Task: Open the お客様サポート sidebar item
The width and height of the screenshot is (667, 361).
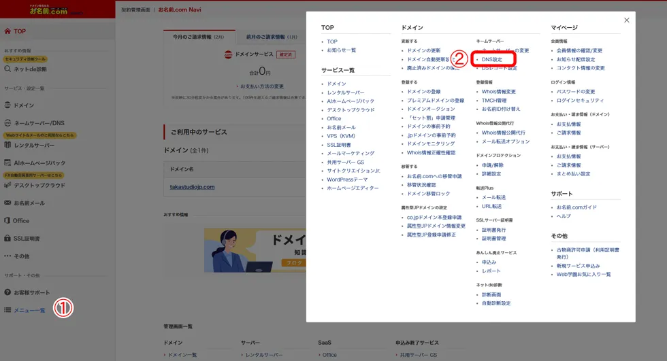Action: pyautogui.click(x=31, y=292)
